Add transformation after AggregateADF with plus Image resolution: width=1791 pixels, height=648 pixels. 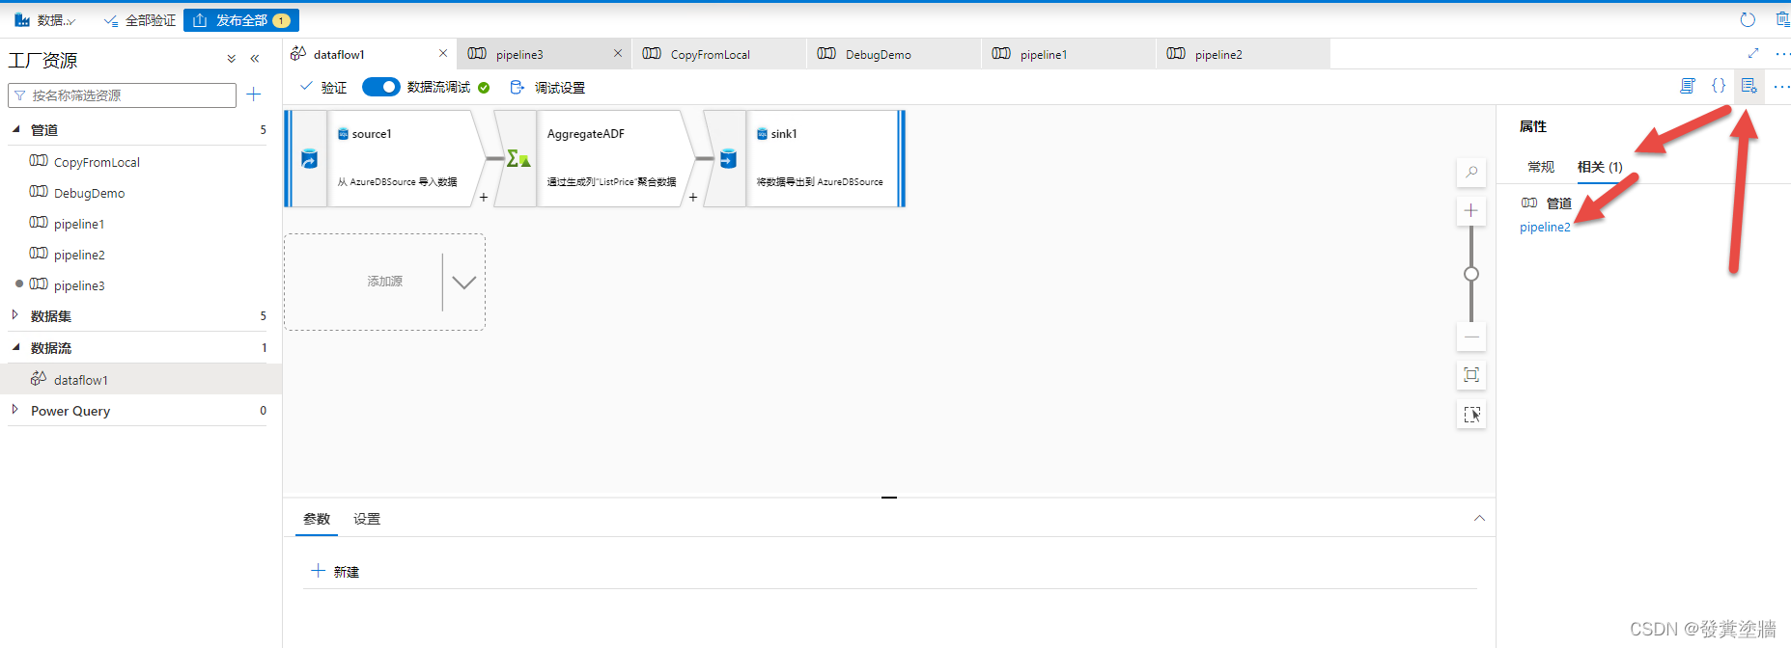point(693,197)
